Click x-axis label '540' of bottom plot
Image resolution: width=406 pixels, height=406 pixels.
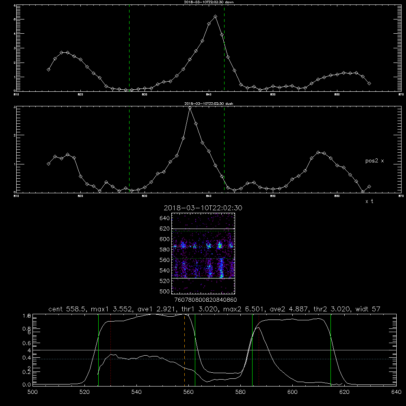[x=136, y=392]
